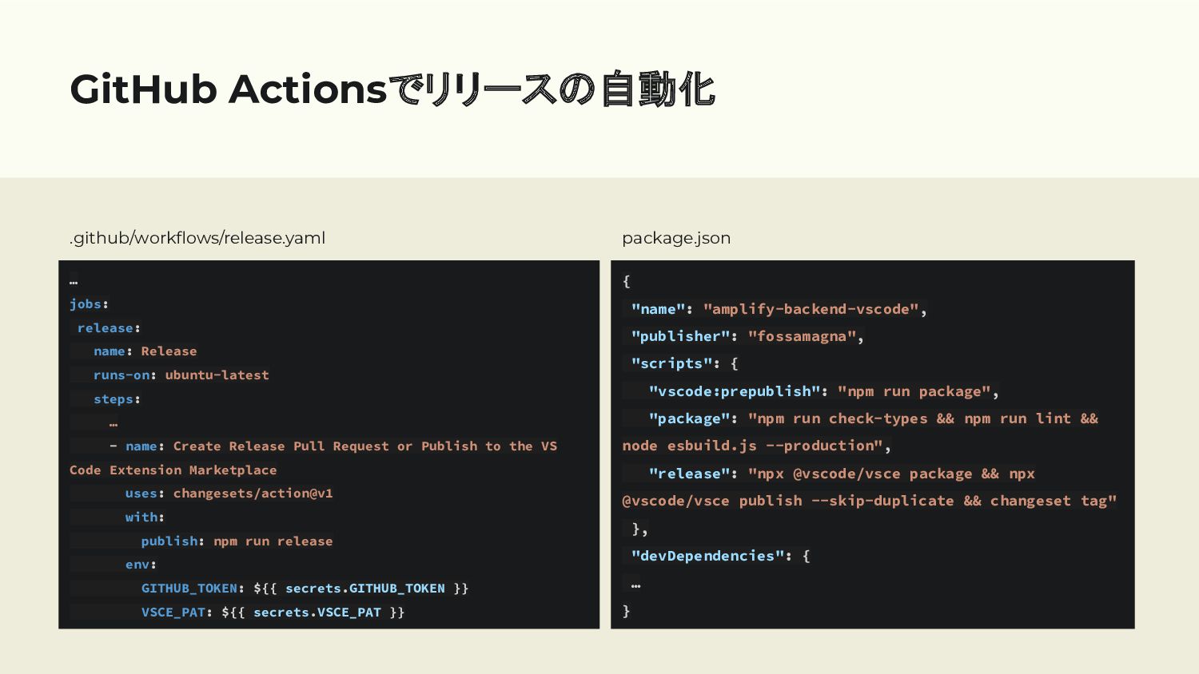
Task: Click the publish npm run release line
Action: coord(237,541)
